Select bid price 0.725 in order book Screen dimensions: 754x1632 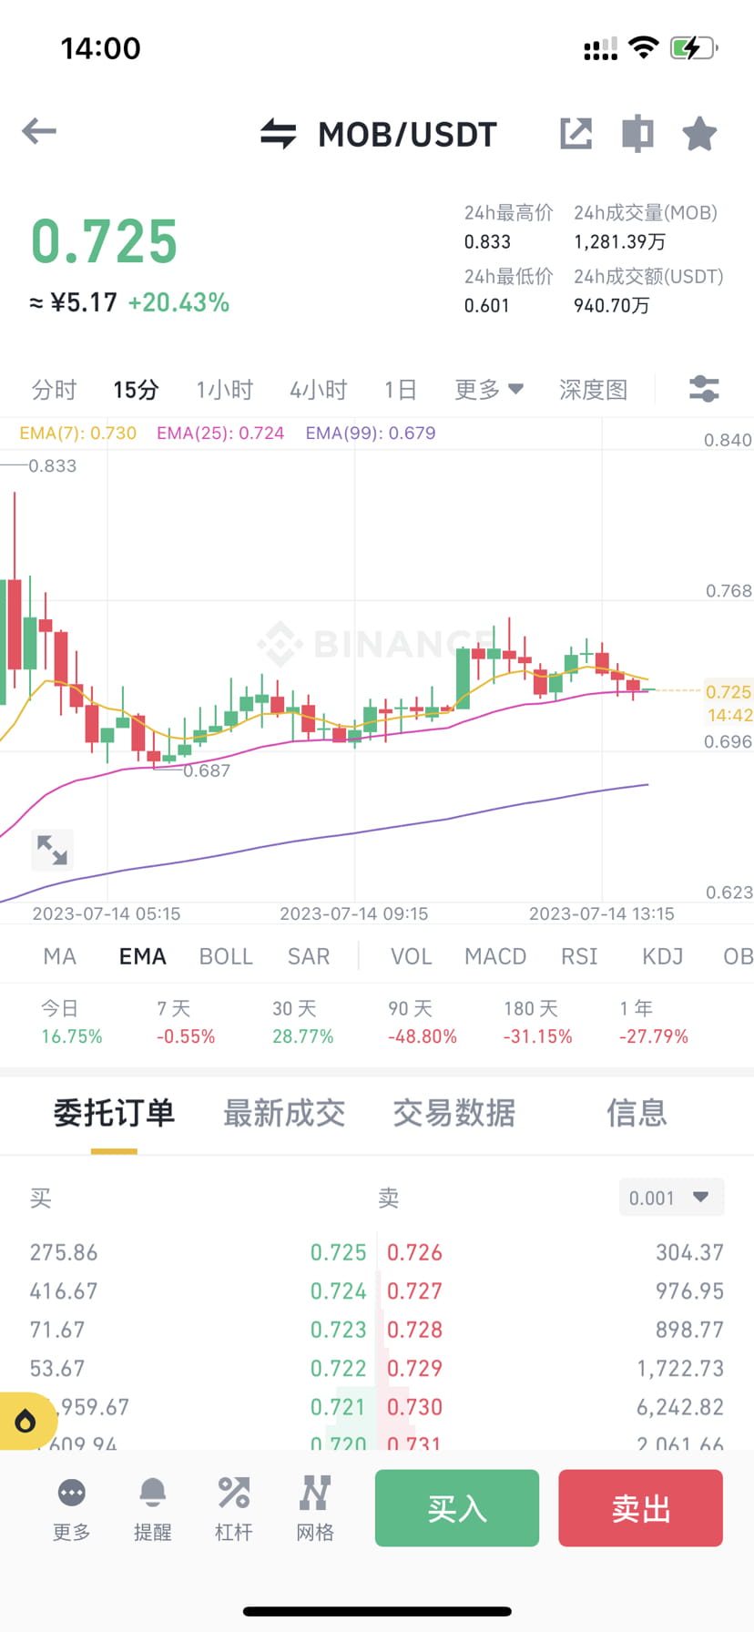coord(338,1252)
